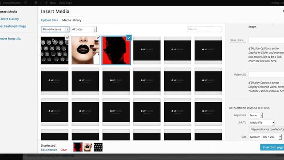Open Set Featured Image in the sidebar
Image resolution: width=284 pixels, height=160 pixels.
click(x=13, y=26)
